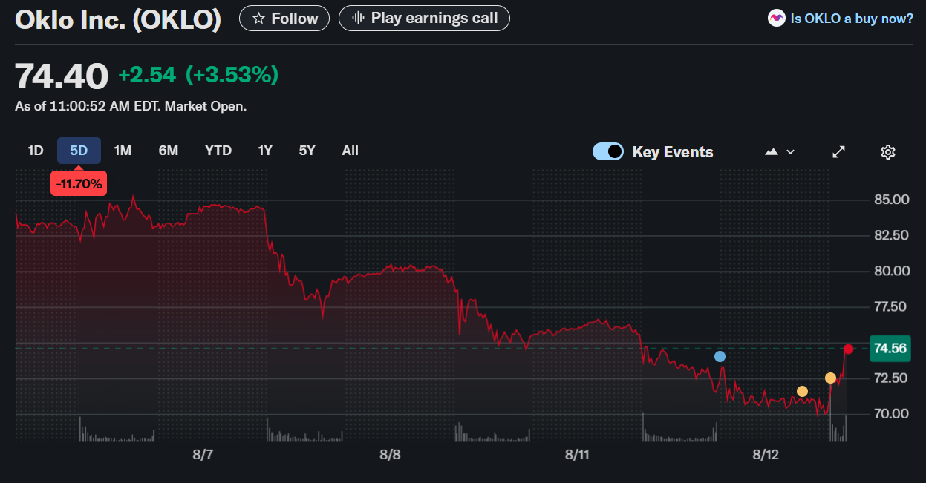The width and height of the screenshot is (926, 483).
Task: Follow the Oklo Inc. stock
Action: (x=284, y=19)
